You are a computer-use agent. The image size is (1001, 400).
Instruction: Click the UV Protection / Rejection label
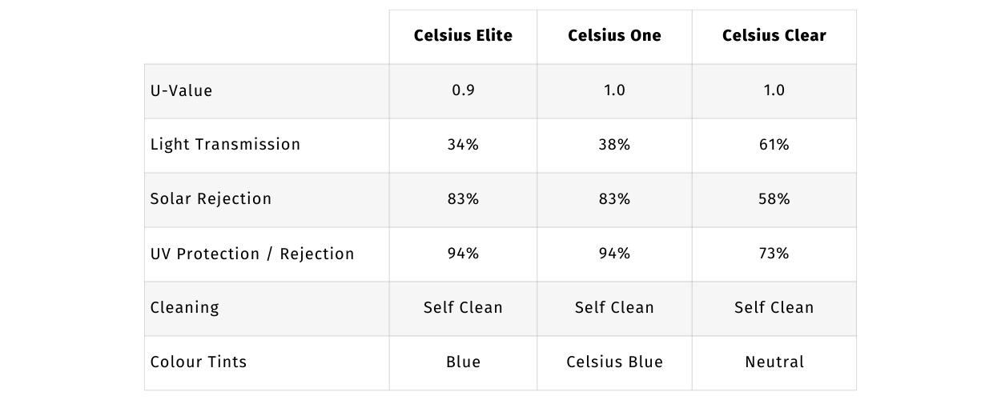pos(252,254)
